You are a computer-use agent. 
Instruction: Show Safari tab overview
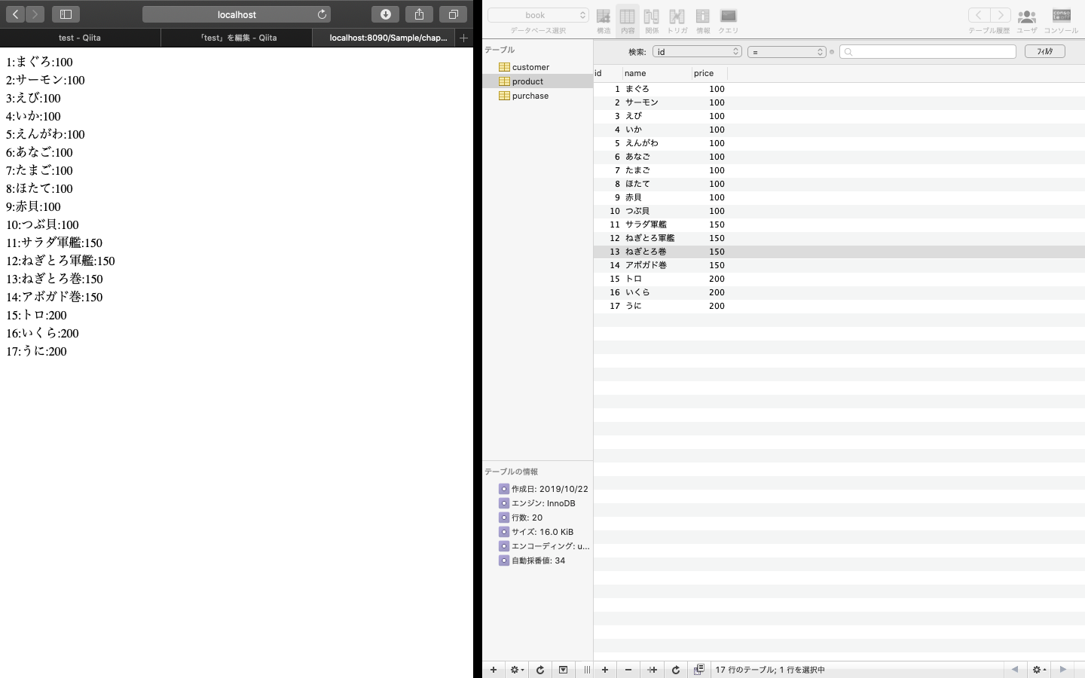(x=453, y=14)
